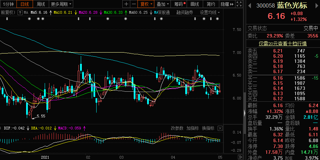
Task: Switch to the 周线 weekly tab
Action: coord(41,4)
